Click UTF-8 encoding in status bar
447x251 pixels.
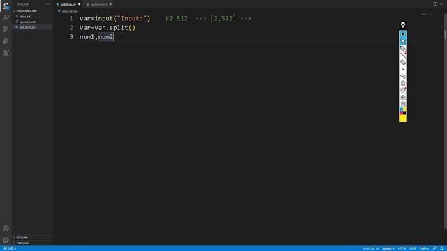click(402, 248)
